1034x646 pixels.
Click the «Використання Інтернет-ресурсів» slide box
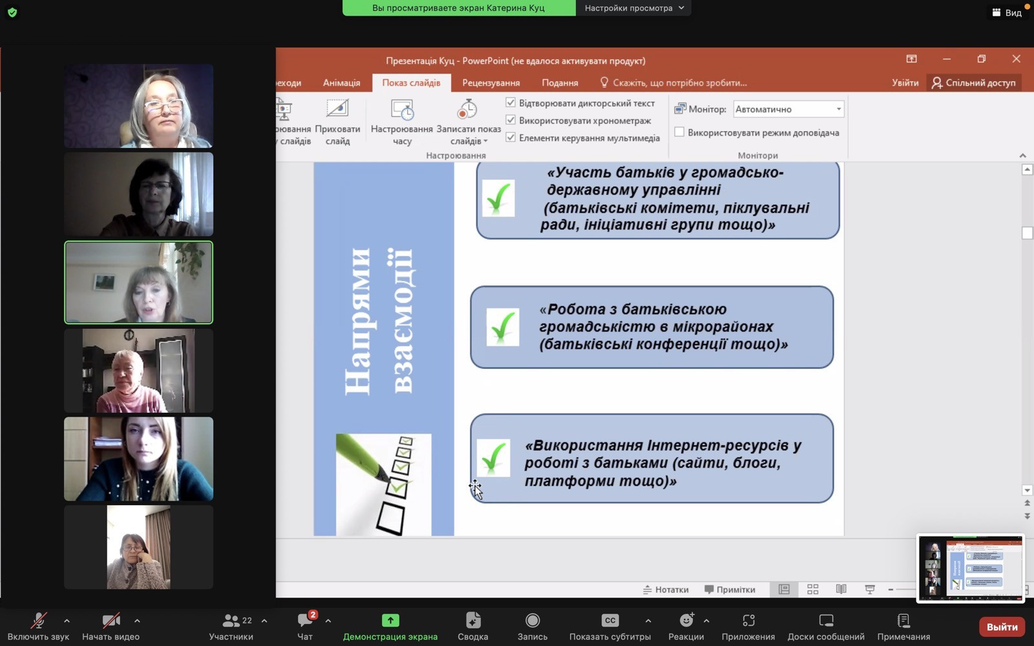(651, 459)
